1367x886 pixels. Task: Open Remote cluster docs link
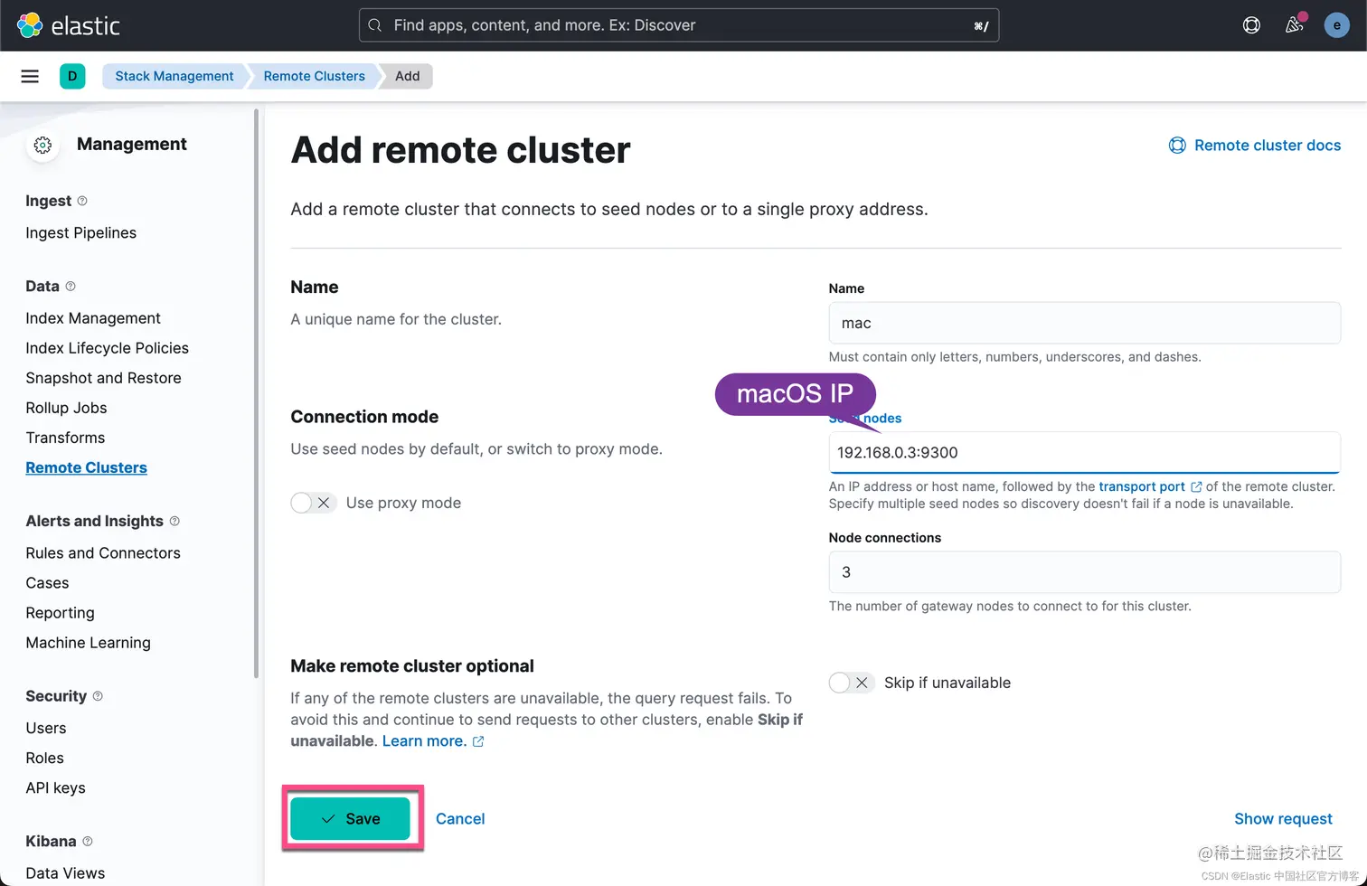(1255, 145)
